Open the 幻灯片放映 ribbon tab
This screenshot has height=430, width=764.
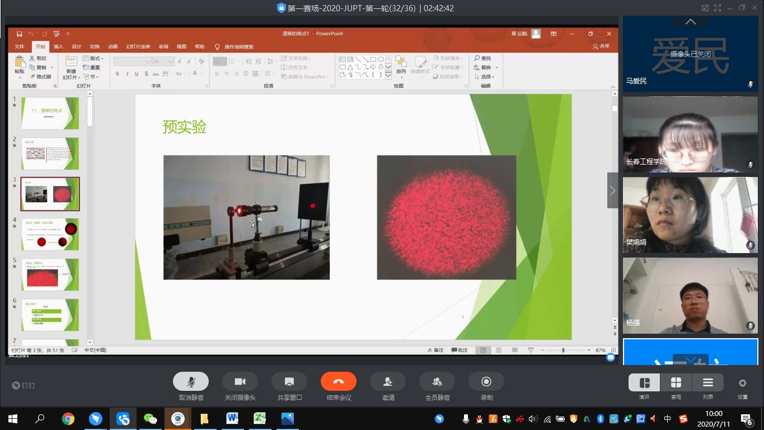[138, 46]
